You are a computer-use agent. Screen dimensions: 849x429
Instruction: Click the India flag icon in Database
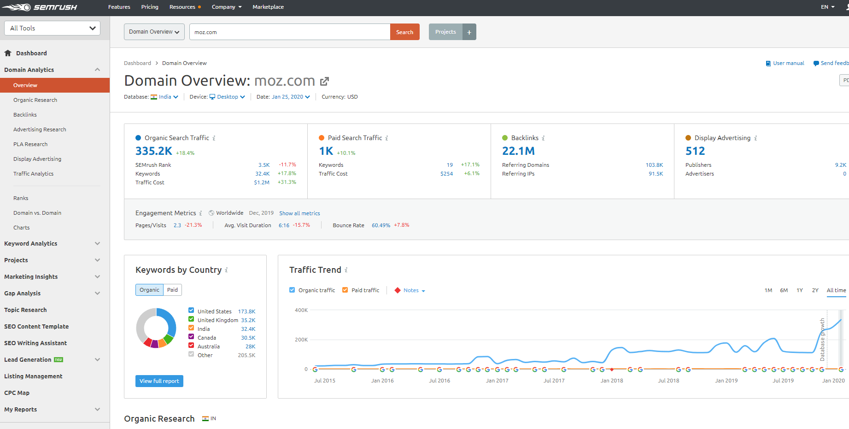click(x=154, y=97)
